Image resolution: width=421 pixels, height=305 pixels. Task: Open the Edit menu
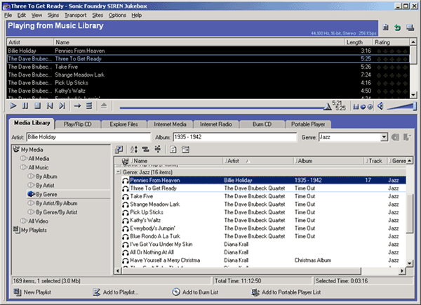(22, 15)
